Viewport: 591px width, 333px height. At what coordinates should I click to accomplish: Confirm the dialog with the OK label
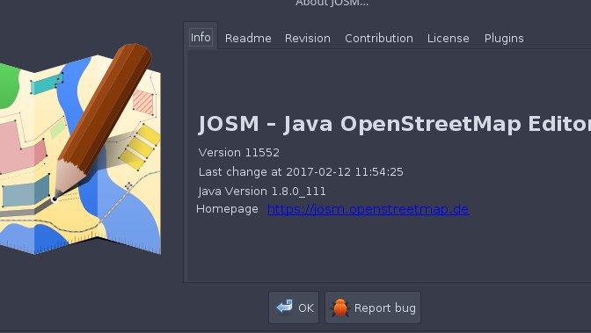pyautogui.click(x=306, y=308)
